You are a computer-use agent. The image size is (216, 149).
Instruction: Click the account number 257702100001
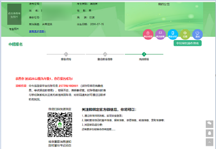[69, 86]
